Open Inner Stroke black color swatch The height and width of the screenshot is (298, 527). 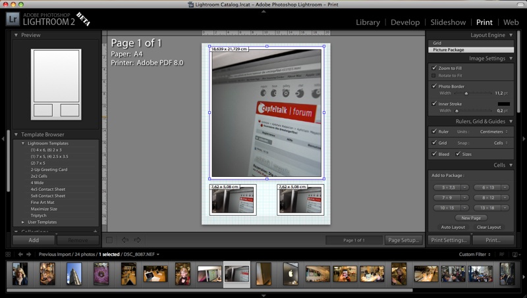[x=503, y=104]
